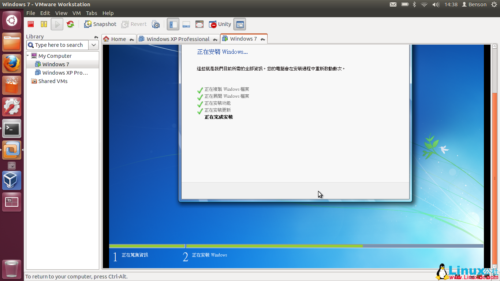Select the Windows 7 tab
This screenshot has height=281, width=500.
point(244,38)
